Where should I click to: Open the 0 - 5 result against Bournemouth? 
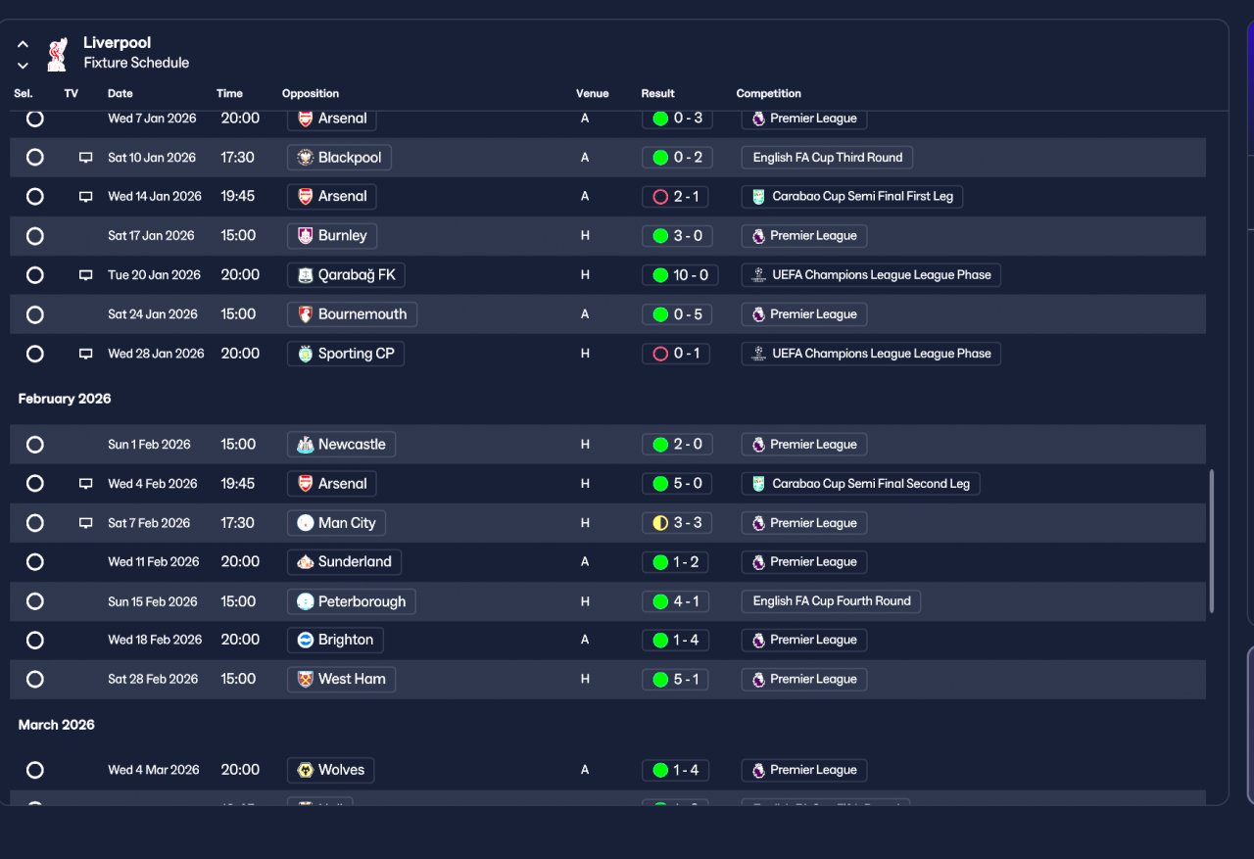tap(677, 314)
